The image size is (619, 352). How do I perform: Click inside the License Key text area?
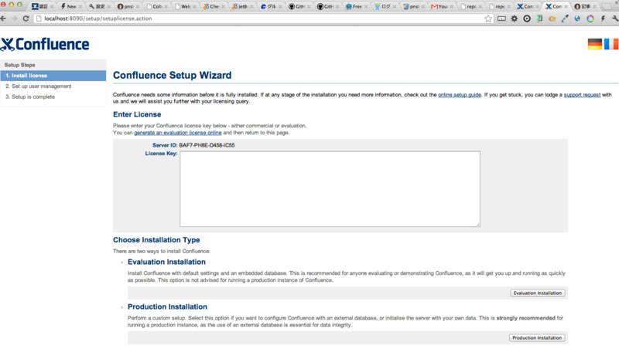330,188
